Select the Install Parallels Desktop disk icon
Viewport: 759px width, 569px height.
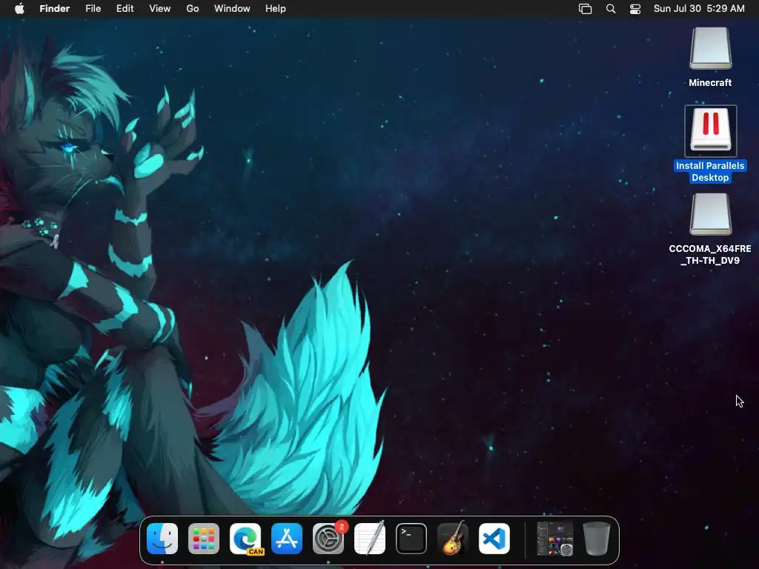tap(711, 130)
